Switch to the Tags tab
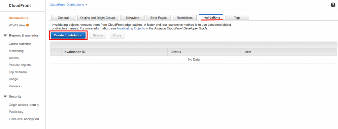The height and width of the screenshot is (129, 338). 237,18
